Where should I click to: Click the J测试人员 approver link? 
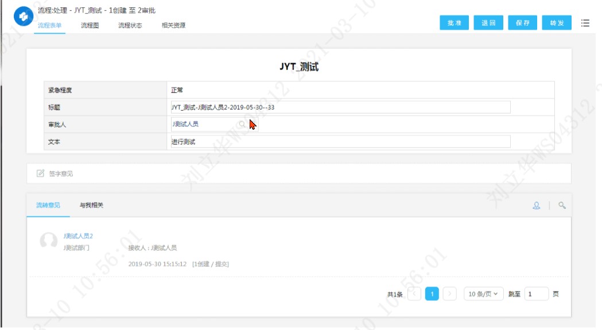(185, 124)
